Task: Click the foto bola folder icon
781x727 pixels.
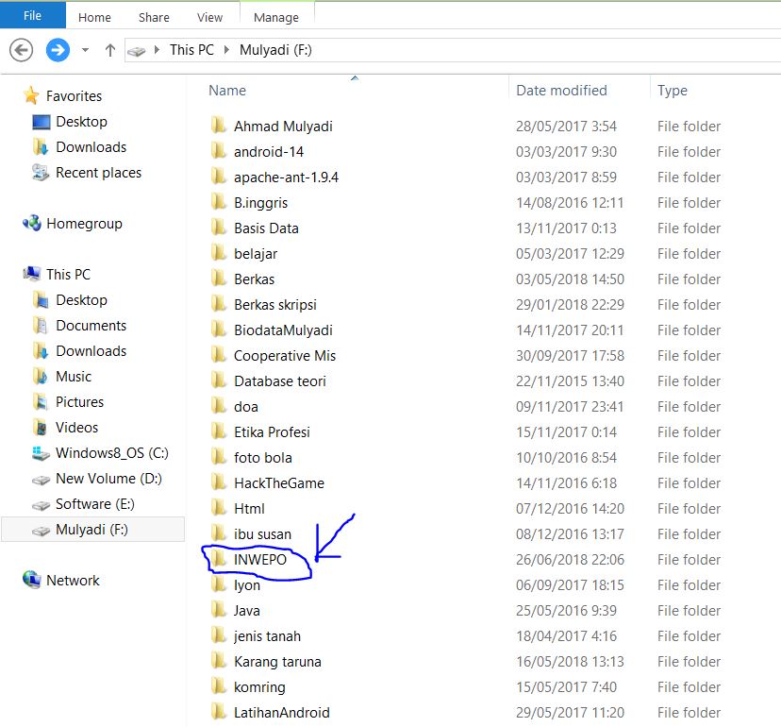Action: 218,457
